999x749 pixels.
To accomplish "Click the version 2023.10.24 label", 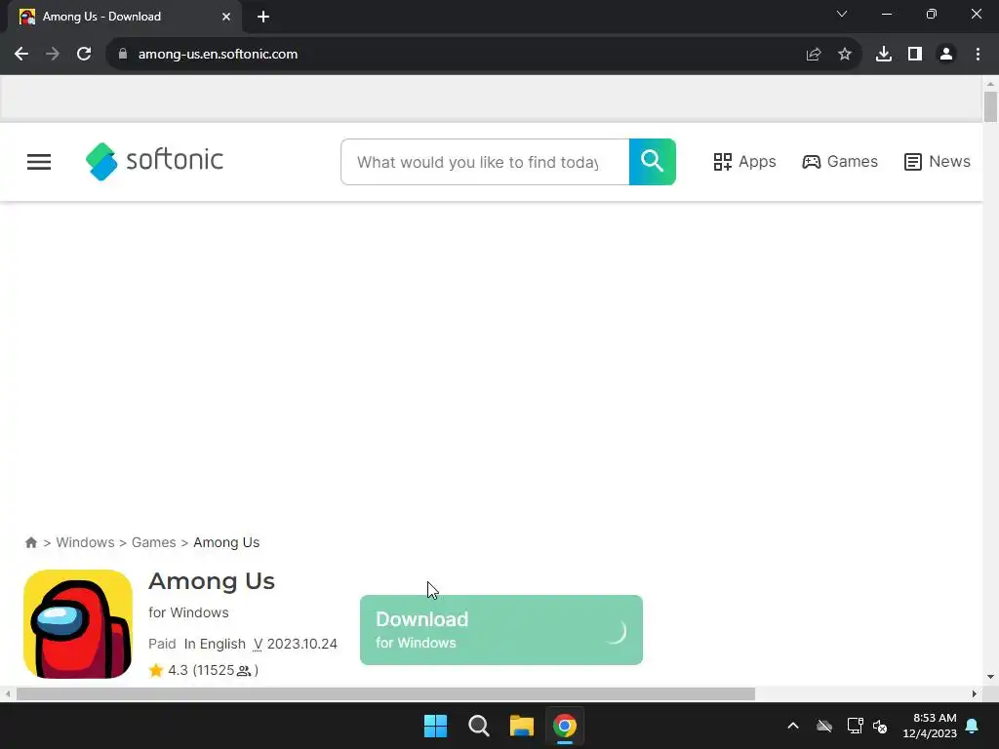I will [295, 644].
